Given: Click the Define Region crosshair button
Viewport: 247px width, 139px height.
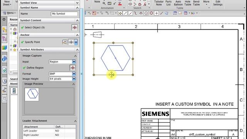Looking at the screenshot, I should 73,68.
